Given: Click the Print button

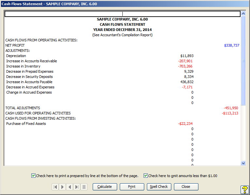Looking at the screenshot, I should click(132, 187).
